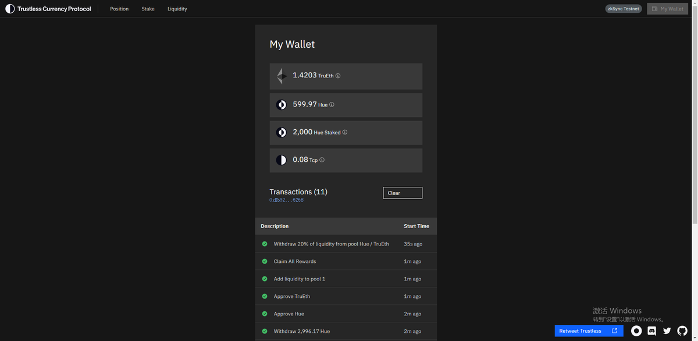698x341 pixels.
Task: Select the Hue token icon
Action: coord(282,104)
